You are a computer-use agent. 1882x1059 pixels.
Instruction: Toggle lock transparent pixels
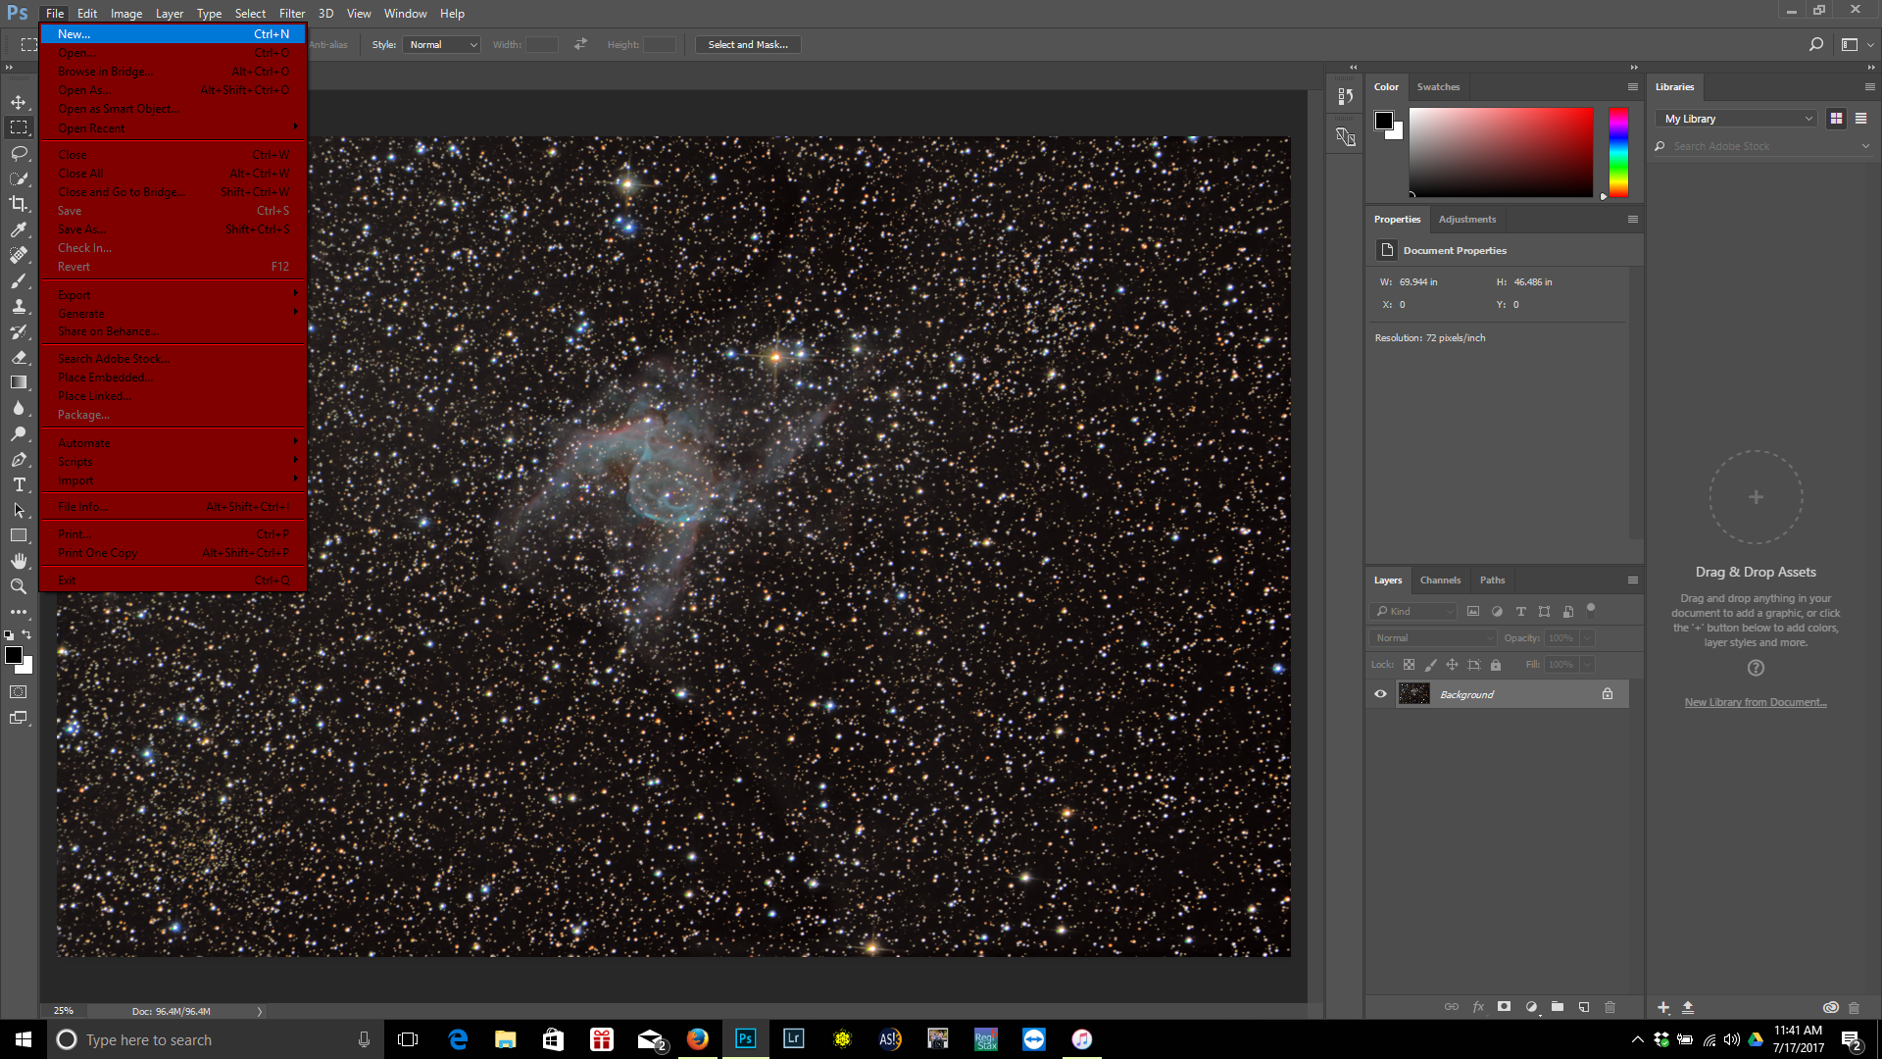point(1409,665)
